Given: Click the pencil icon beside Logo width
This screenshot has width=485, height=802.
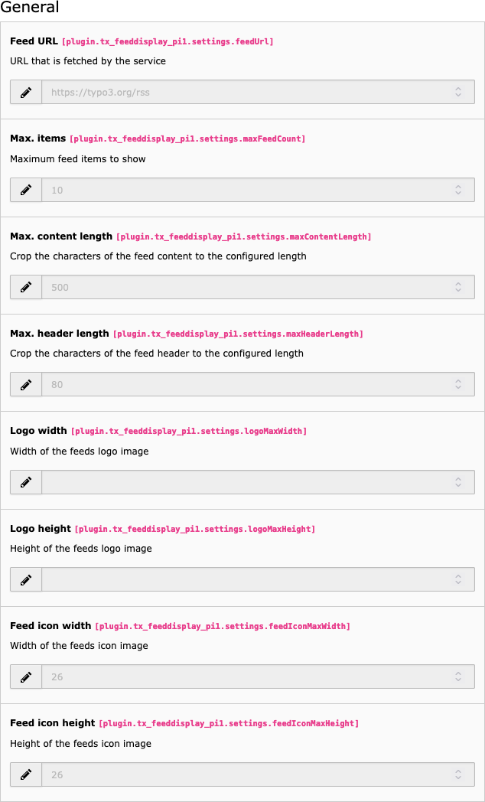Looking at the screenshot, I should [x=26, y=482].
